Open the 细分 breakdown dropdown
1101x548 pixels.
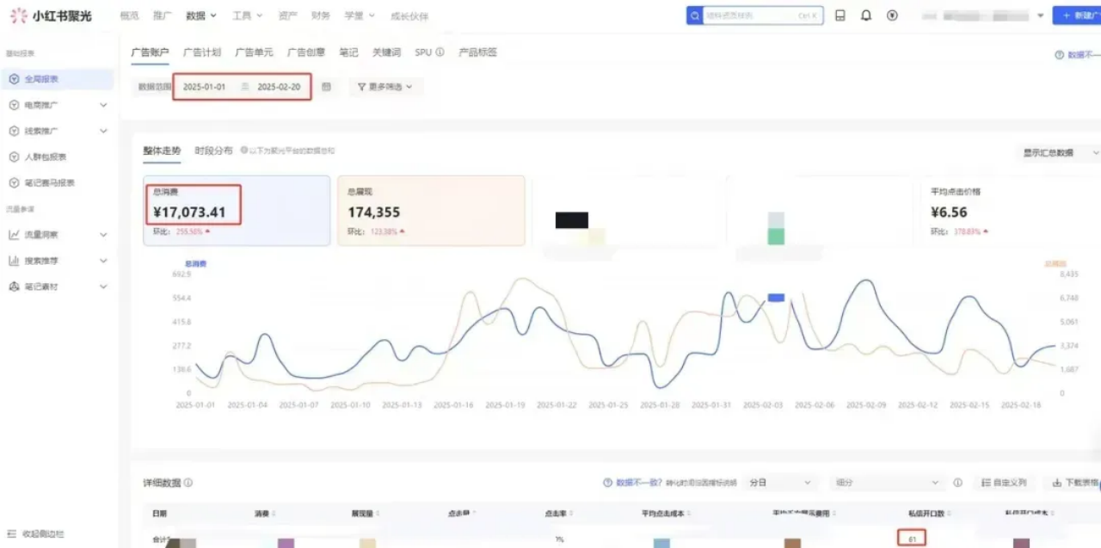point(888,483)
